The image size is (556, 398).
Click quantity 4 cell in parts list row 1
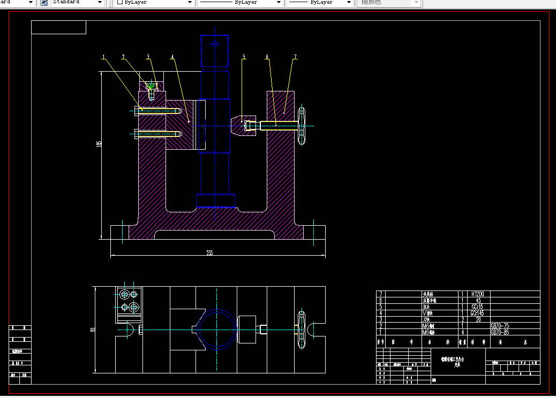point(462,332)
